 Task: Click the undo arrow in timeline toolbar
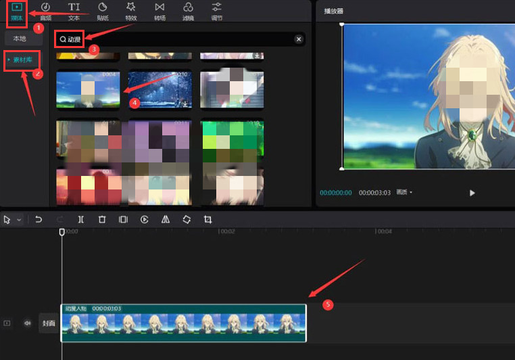(39, 220)
